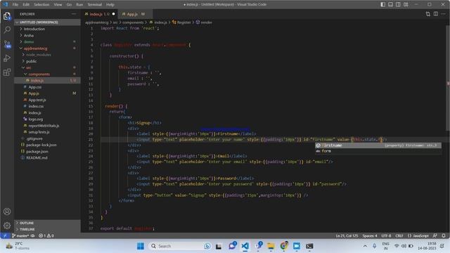Open the chat app on the taskbar

click(x=232, y=246)
